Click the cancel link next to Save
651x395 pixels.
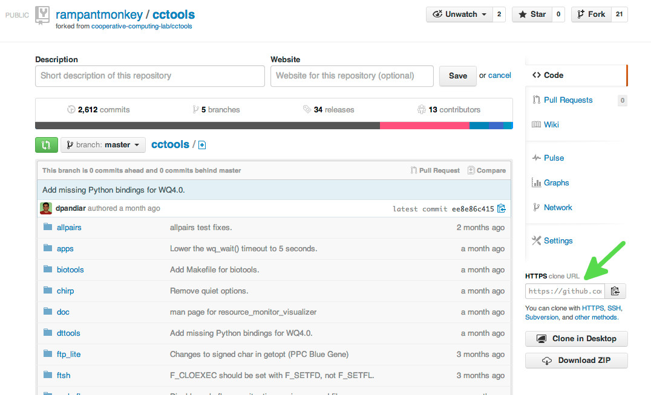500,75
